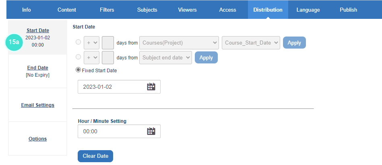Switch to the Info tab
The image size is (382, 165).
click(x=26, y=10)
